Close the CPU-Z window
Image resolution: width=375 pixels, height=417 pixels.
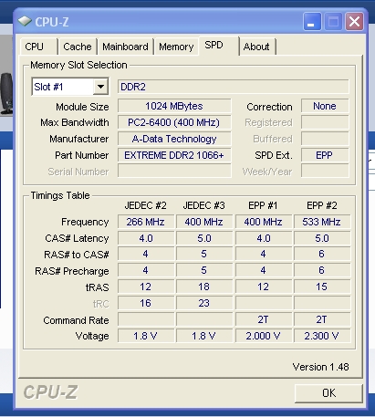(354, 22)
